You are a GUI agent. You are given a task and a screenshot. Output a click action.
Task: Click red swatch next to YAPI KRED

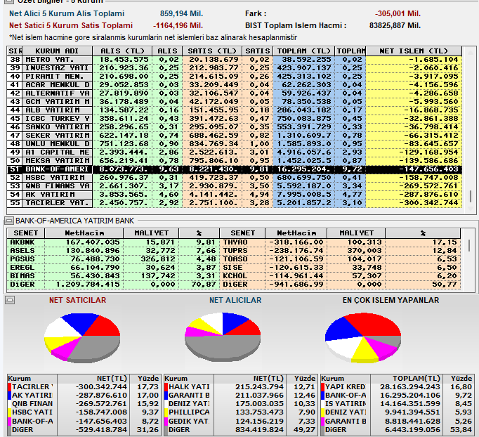323,387
